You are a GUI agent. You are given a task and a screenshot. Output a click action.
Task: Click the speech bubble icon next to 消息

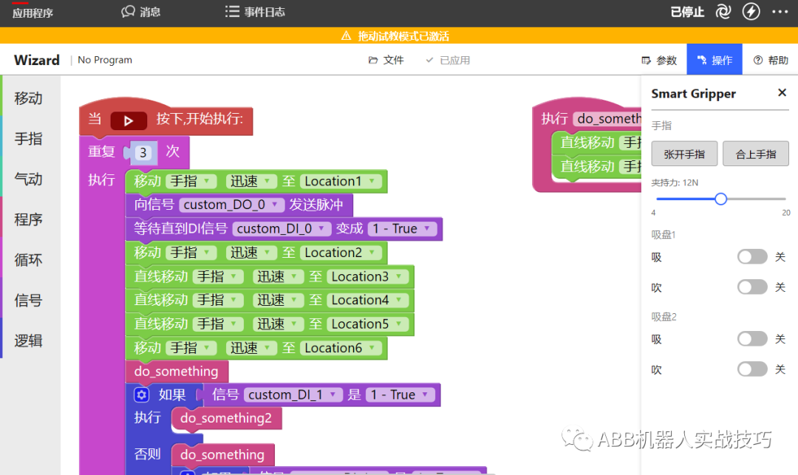[x=129, y=12]
